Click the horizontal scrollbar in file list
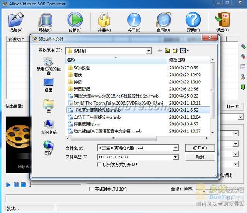Viewport: 247px width, 213px height. (x=114, y=138)
